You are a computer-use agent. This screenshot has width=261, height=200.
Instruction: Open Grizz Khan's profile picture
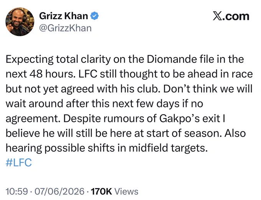coord(20,22)
